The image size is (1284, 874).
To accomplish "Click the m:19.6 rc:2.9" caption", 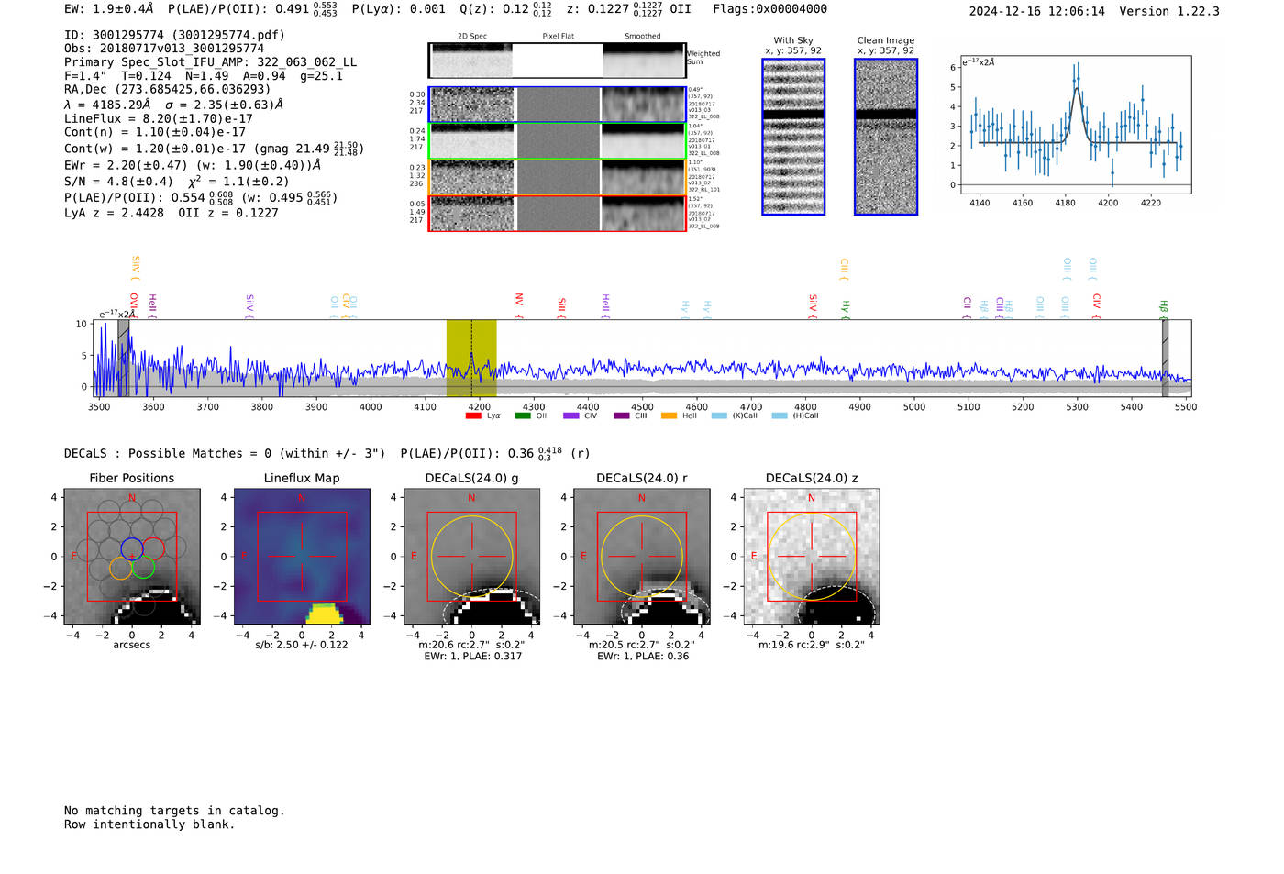I will pyautogui.click(x=812, y=645).
